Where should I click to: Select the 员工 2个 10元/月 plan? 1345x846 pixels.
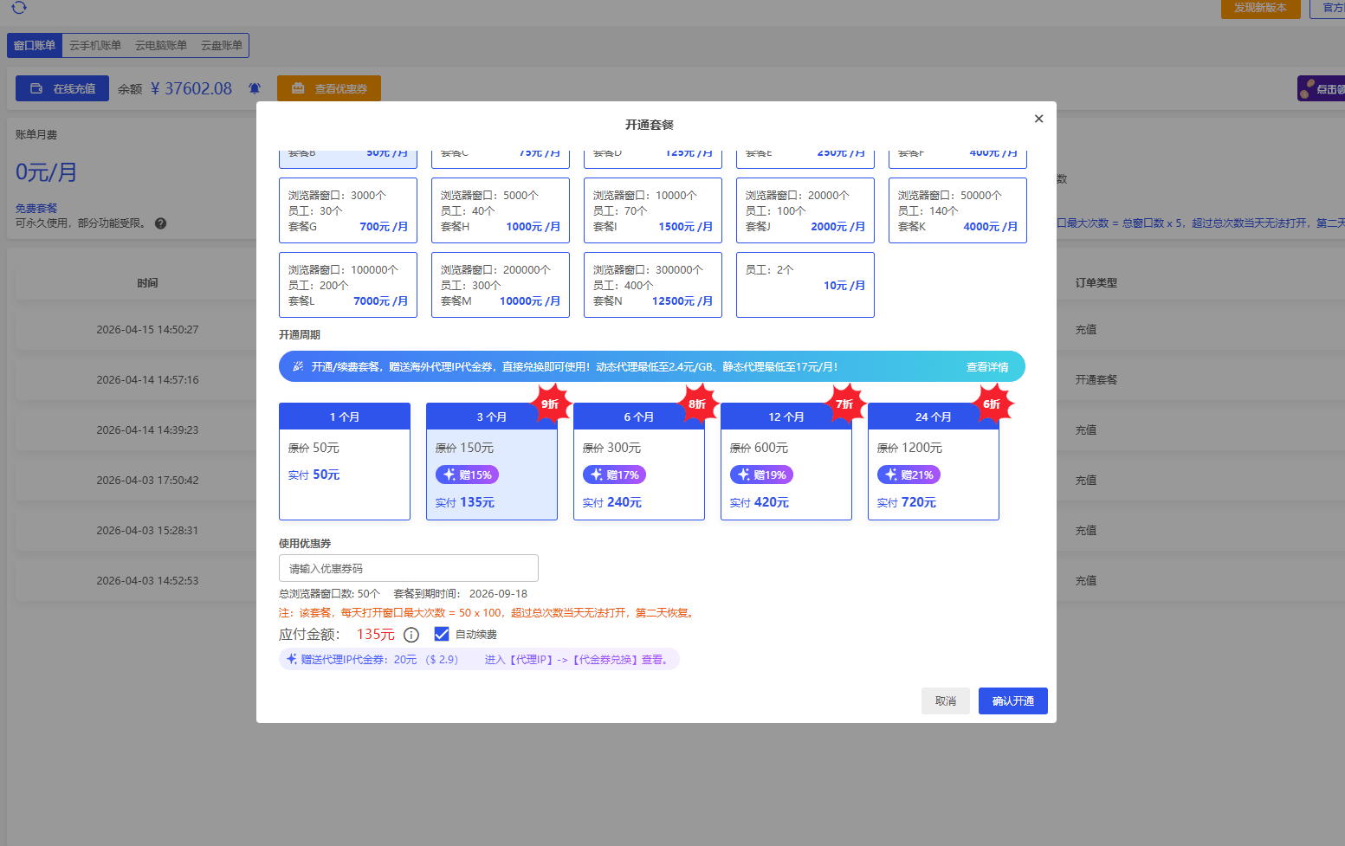805,285
